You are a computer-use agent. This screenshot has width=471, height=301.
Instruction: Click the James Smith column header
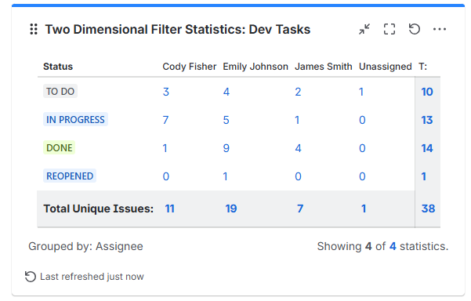[323, 67]
